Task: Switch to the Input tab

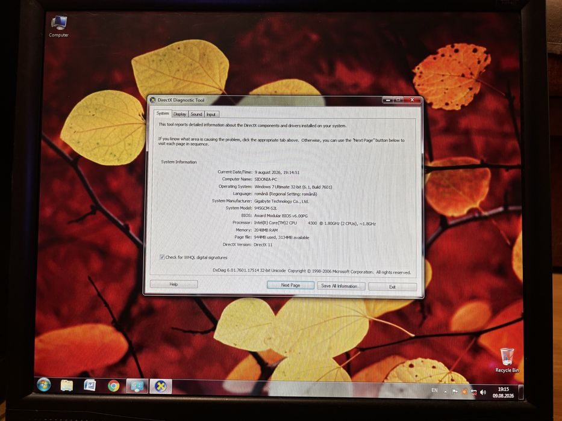Action: [211, 114]
